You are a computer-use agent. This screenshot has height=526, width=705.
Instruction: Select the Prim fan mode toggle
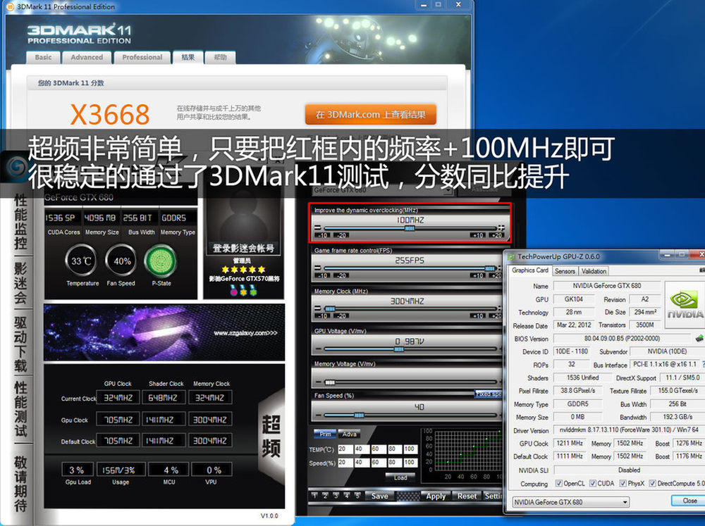coord(324,434)
